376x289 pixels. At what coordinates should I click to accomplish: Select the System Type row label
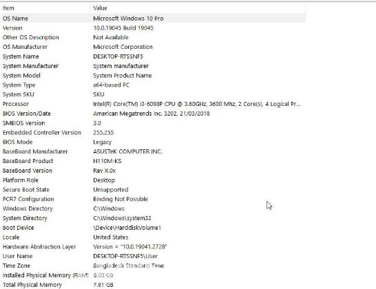pos(19,85)
